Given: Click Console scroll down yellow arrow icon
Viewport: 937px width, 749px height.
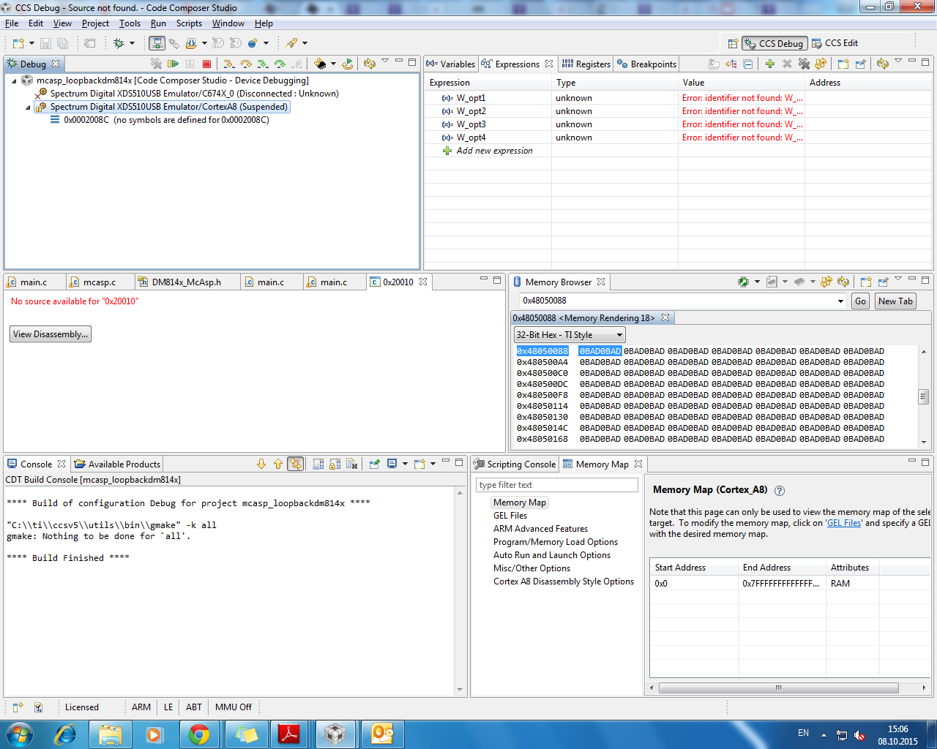Looking at the screenshot, I should coord(261,464).
